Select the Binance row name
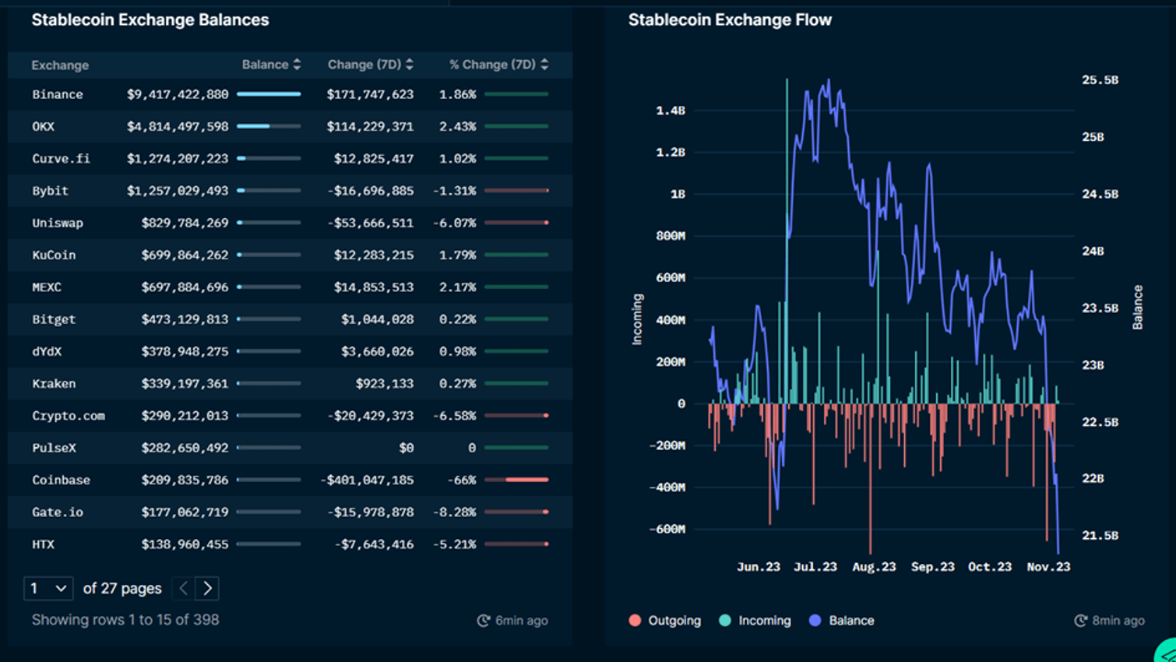 (58, 94)
